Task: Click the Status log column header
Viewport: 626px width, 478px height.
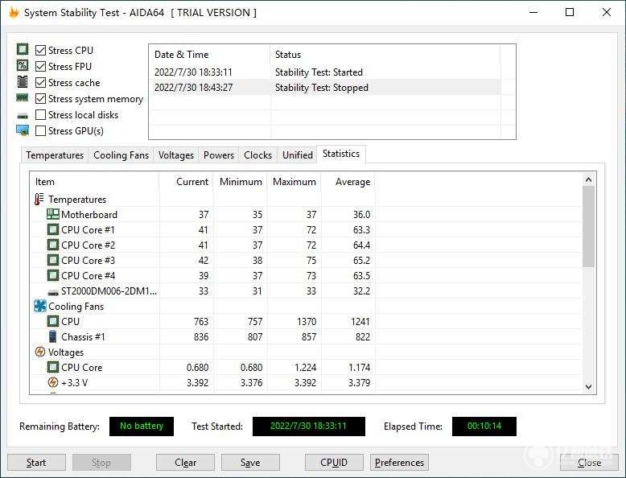Action: [x=385, y=54]
